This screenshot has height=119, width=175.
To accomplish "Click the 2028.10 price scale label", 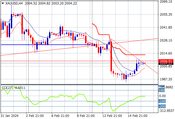I will 166,40.
